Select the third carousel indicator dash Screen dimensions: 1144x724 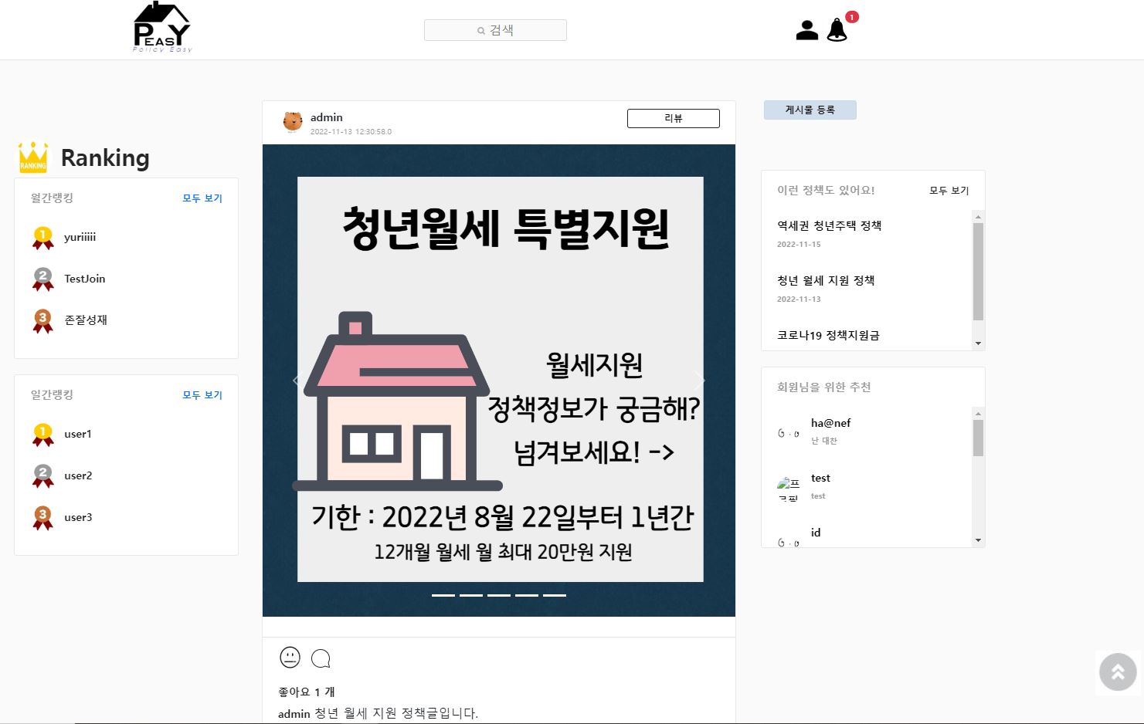[x=499, y=595]
